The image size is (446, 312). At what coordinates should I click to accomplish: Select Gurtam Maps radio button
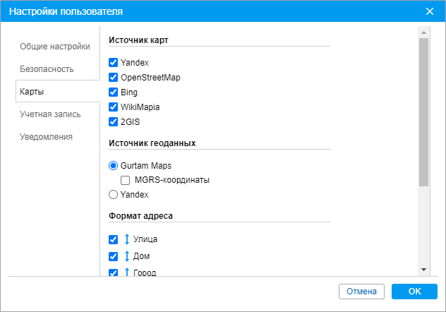coord(114,165)
